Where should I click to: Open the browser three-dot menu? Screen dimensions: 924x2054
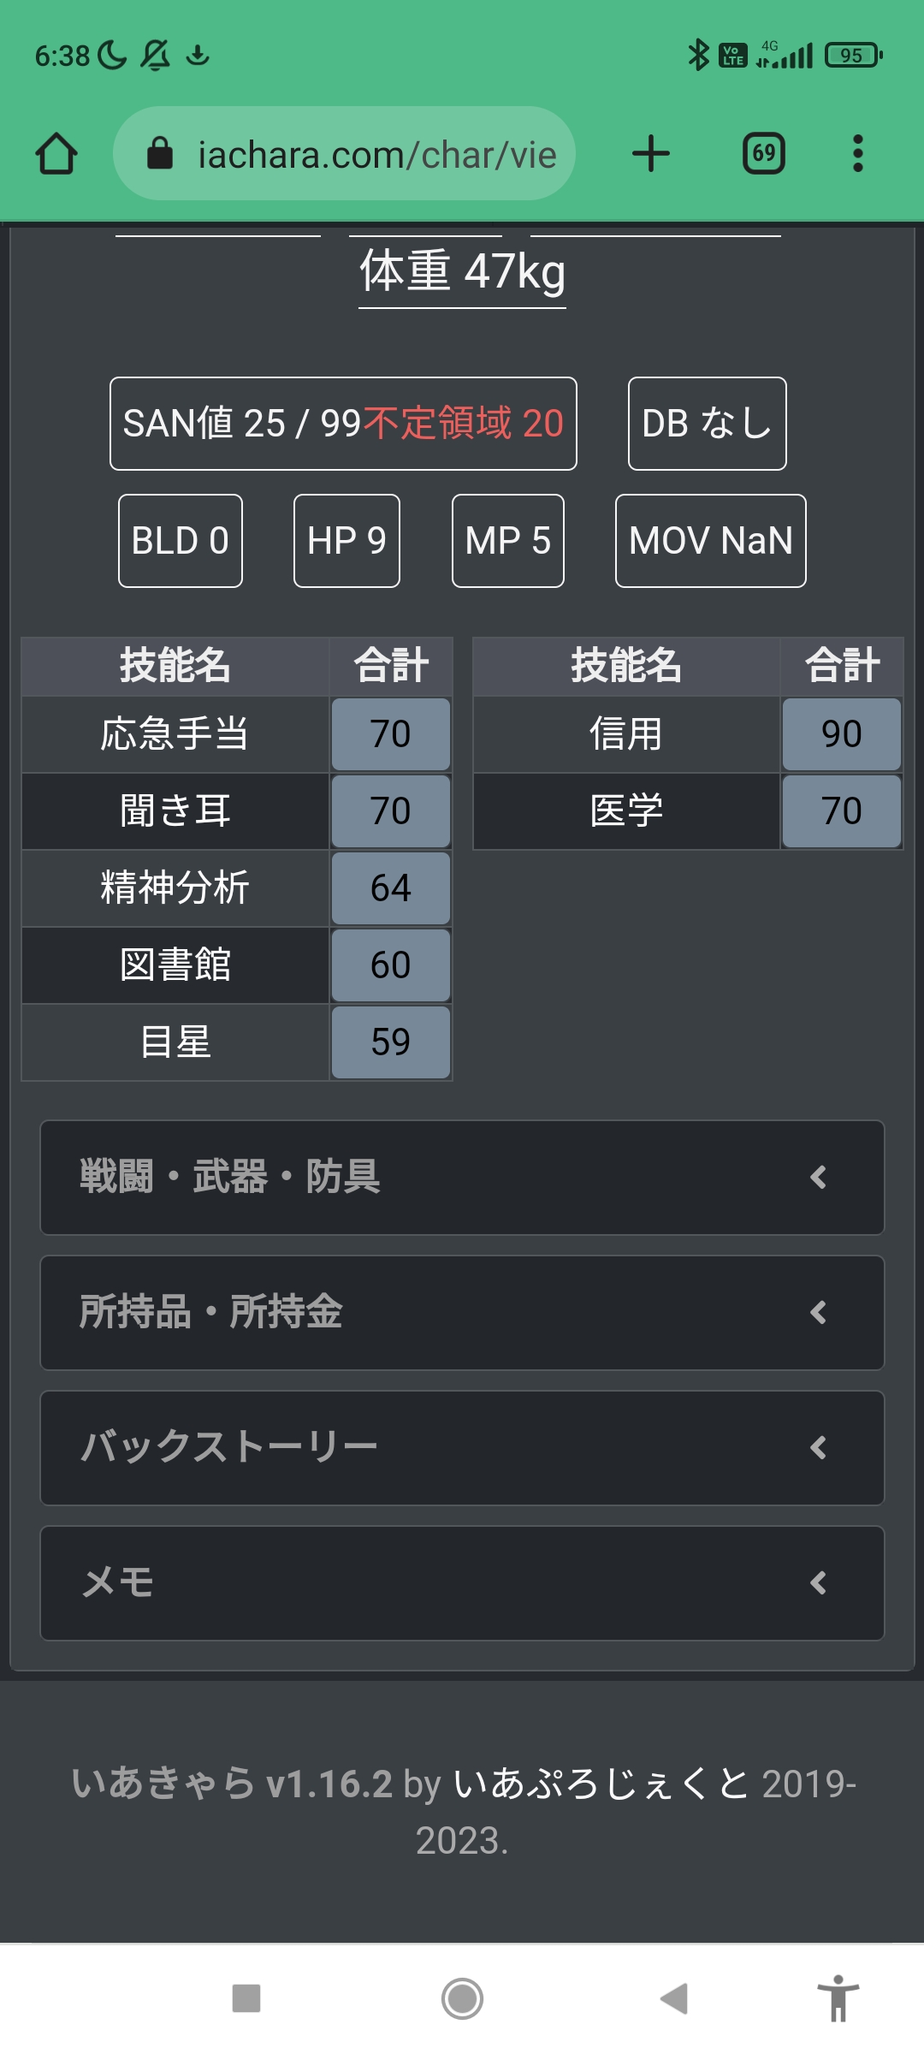(857, 154)
